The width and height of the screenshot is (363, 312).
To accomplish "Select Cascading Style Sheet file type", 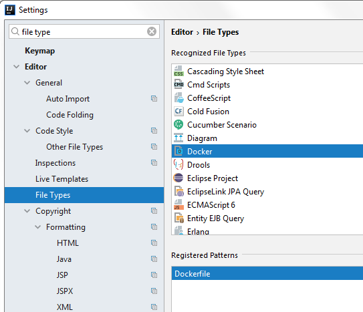I will tap(267, 71).
